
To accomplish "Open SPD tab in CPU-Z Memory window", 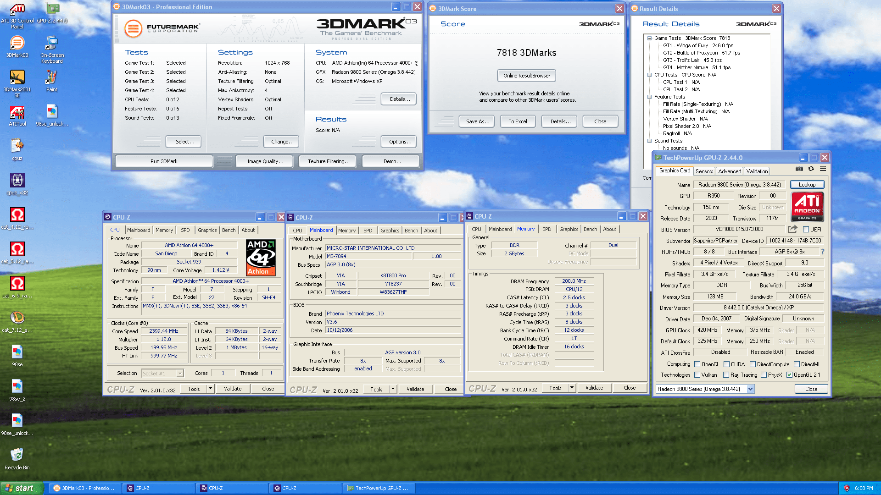I will tap(546, 229).
